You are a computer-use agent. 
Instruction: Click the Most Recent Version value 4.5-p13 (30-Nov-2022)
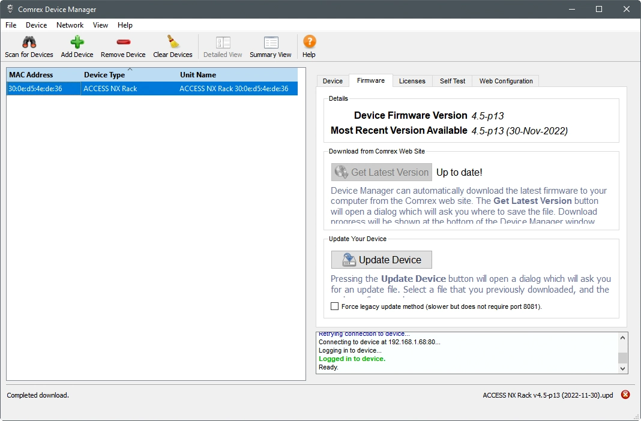coord(519,131)
